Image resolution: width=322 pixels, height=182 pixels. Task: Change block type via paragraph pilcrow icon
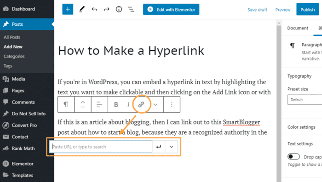66,104
